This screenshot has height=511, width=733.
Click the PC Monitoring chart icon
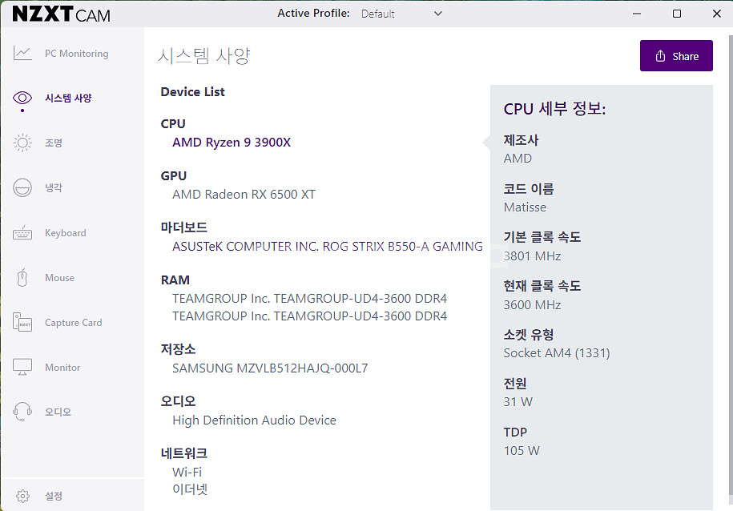[22, 54]
